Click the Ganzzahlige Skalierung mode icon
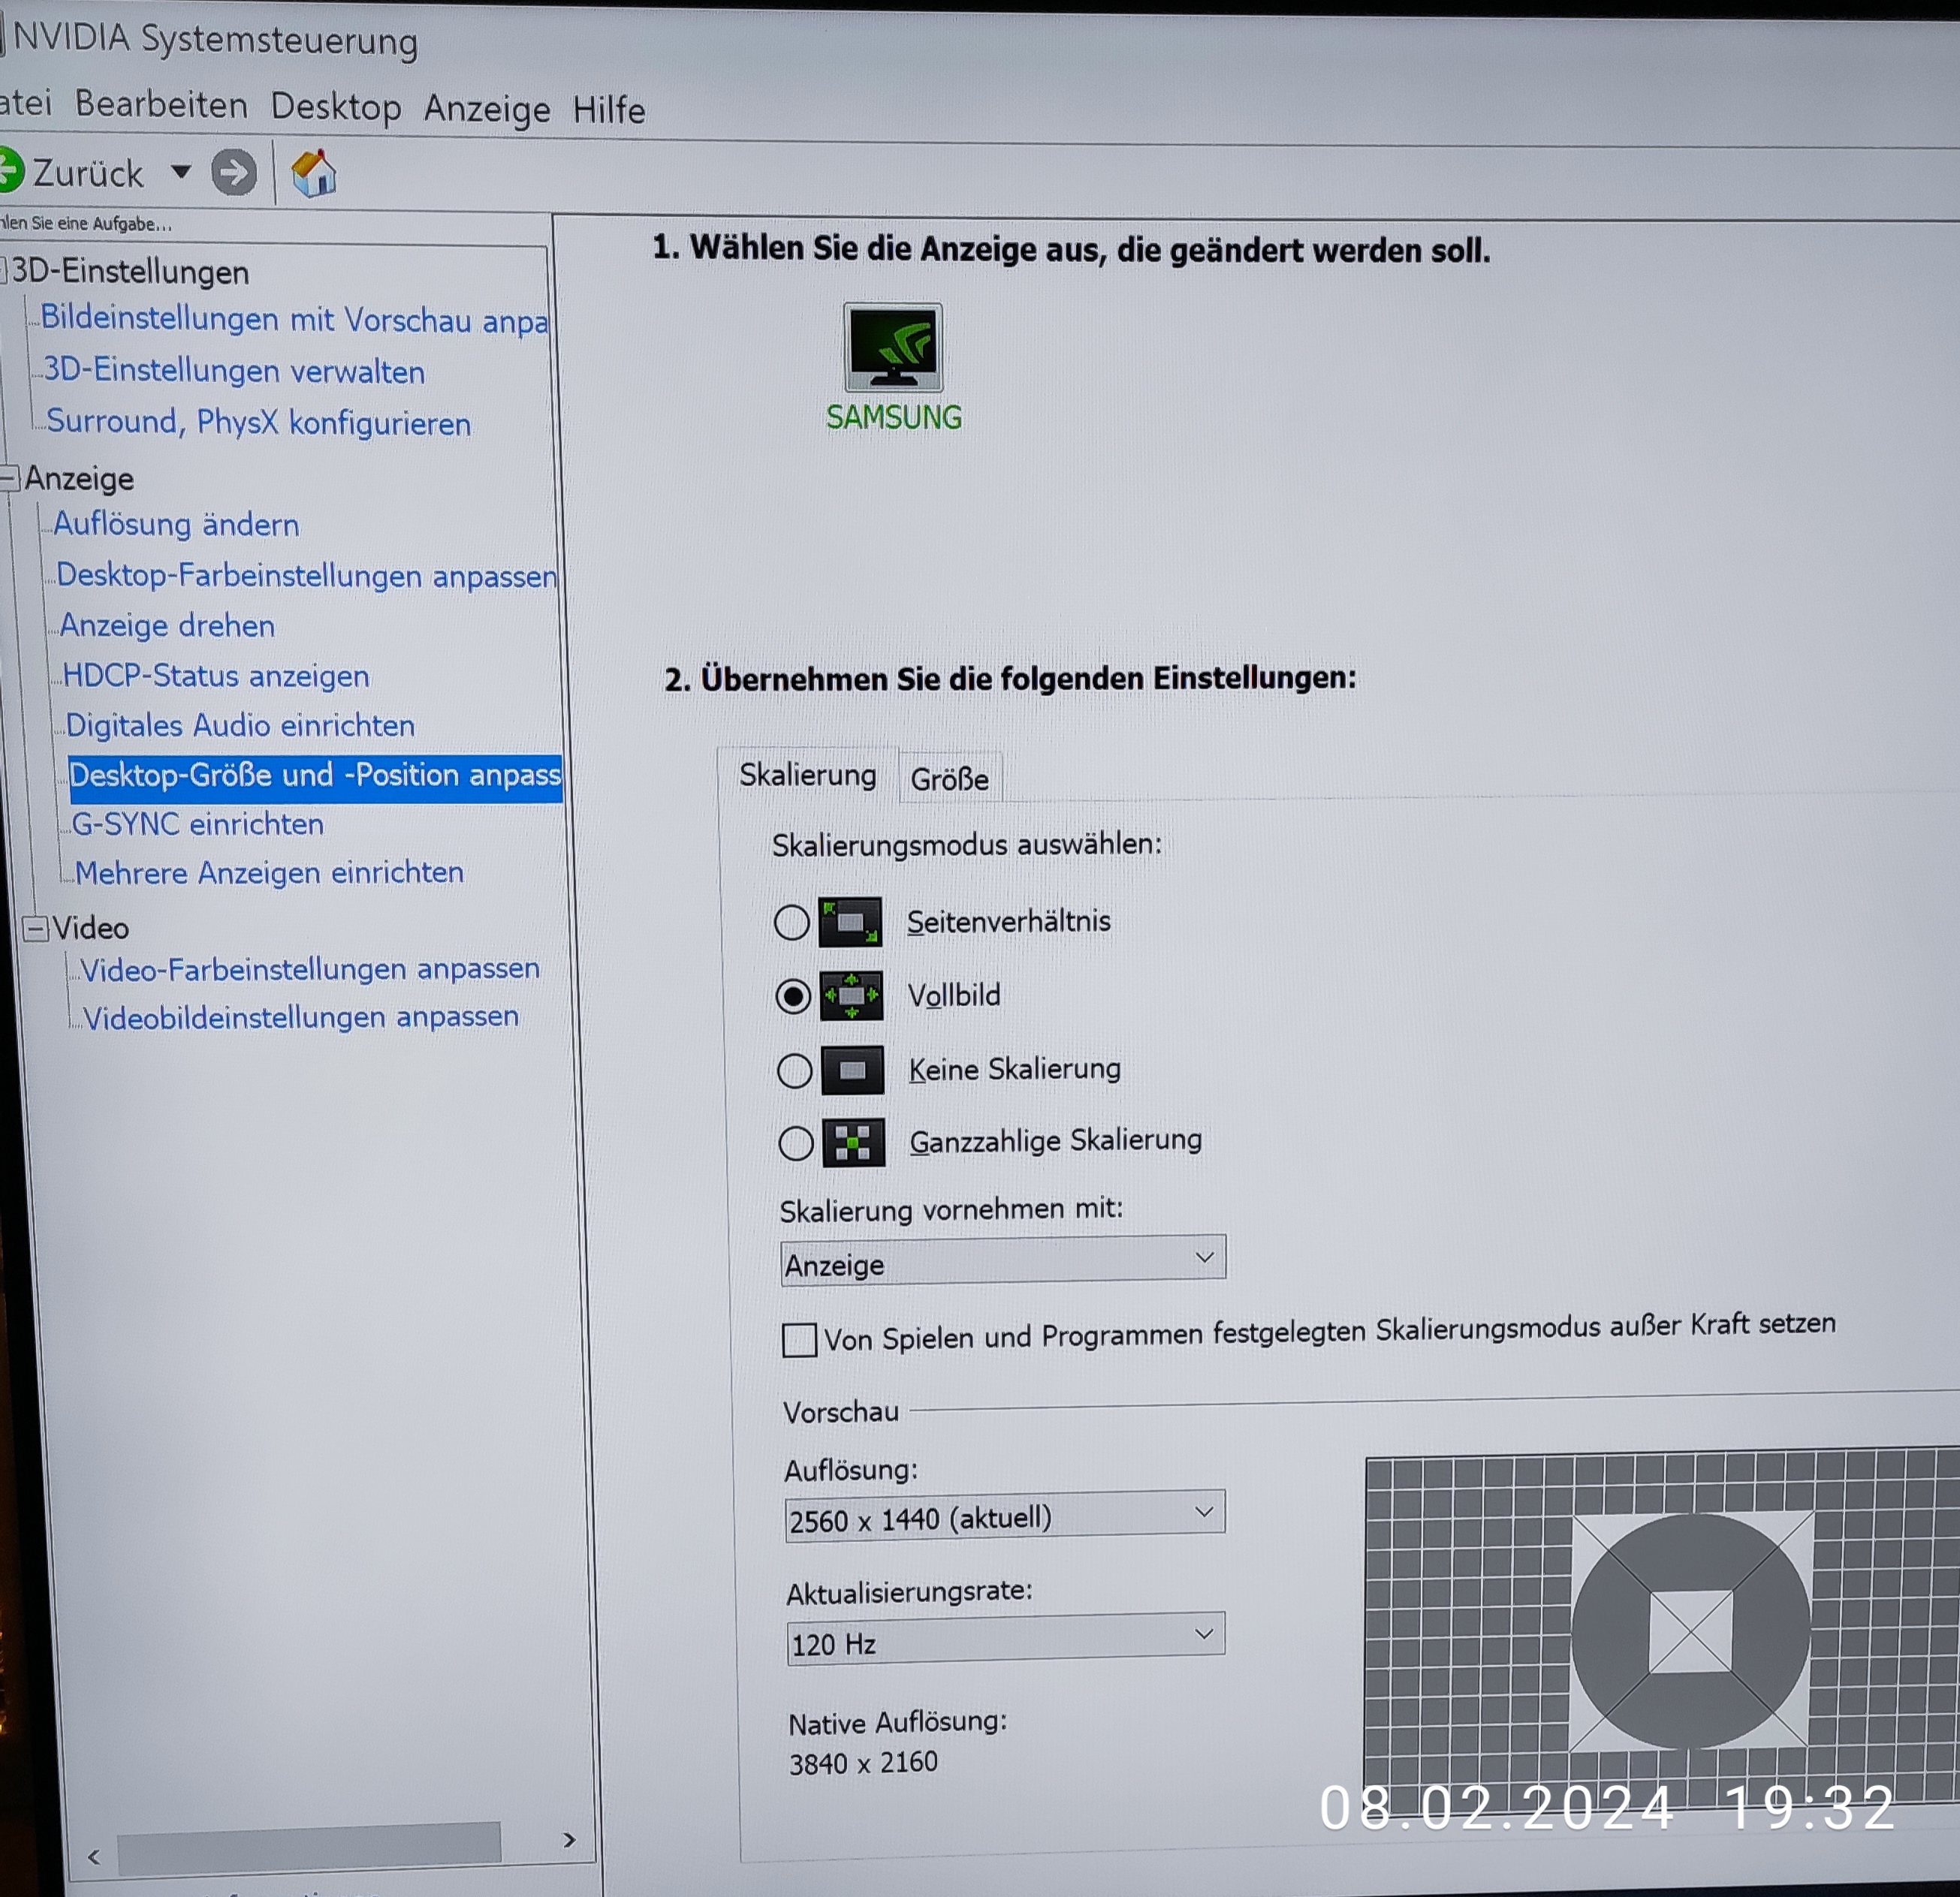Viewport: 1960px width, 1897px height. tap(853, 1143)
